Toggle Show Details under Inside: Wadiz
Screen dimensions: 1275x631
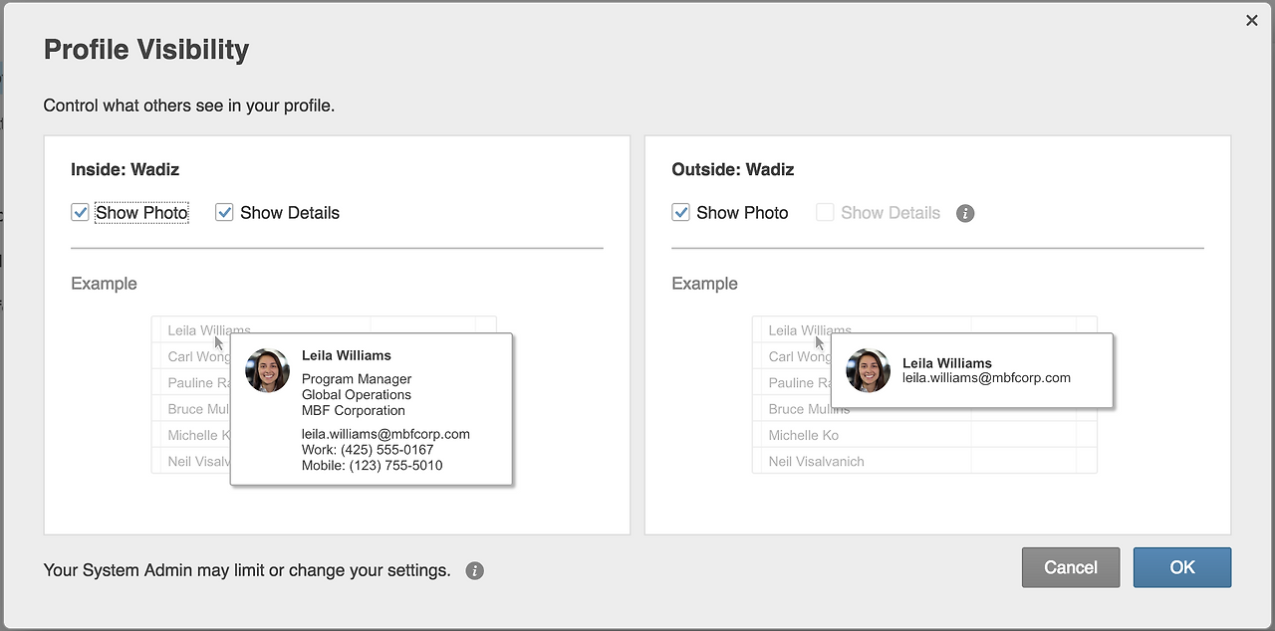[224, 212]
